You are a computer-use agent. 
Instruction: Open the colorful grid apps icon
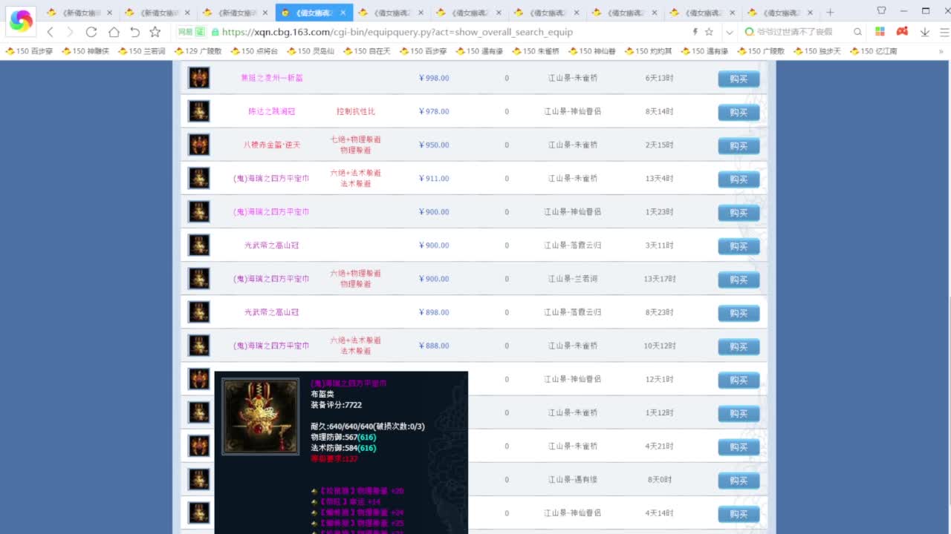(880, 32)
